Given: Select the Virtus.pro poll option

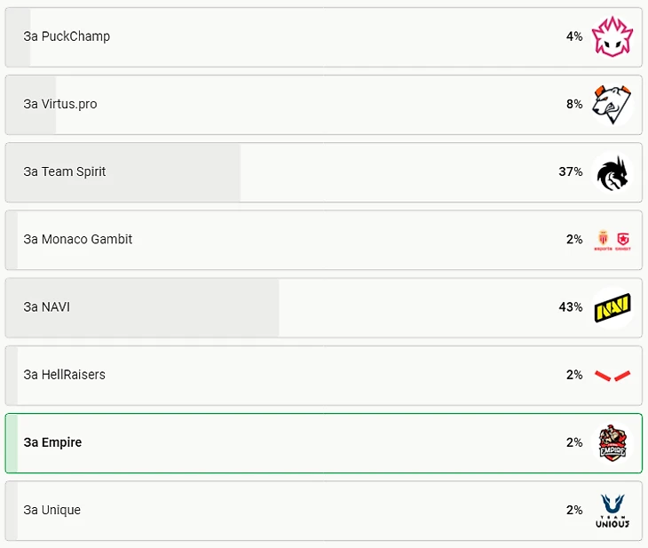Looking at the screenshot, I should (x=324, y=105).
